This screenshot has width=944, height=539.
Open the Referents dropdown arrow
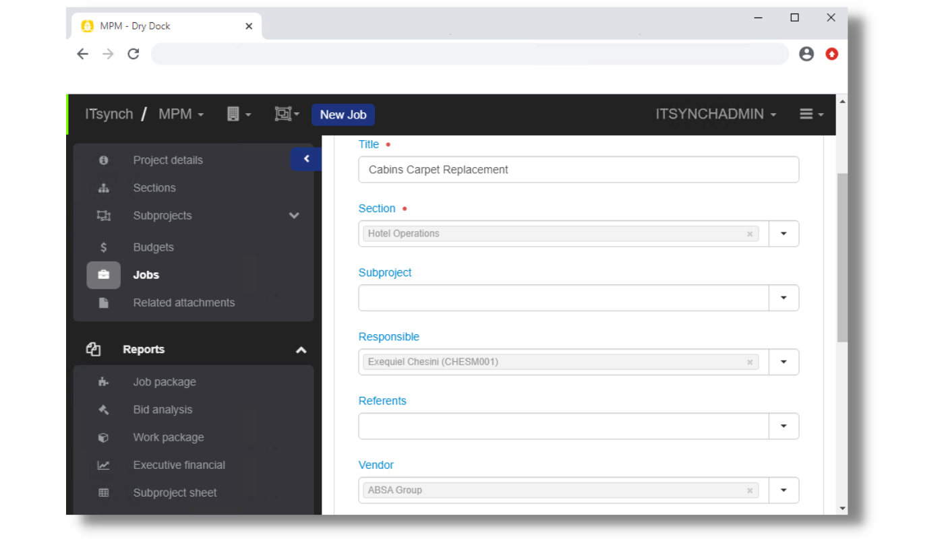[x=784, y=426]
